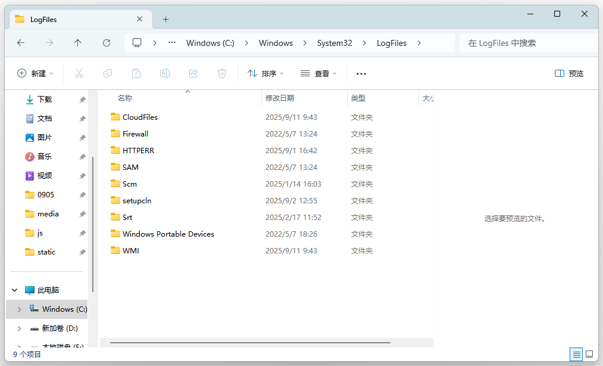Click the Copy icon in toolbar

point(108,73)
